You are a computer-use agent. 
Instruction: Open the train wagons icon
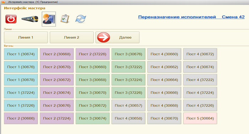[x=30, y=19]
